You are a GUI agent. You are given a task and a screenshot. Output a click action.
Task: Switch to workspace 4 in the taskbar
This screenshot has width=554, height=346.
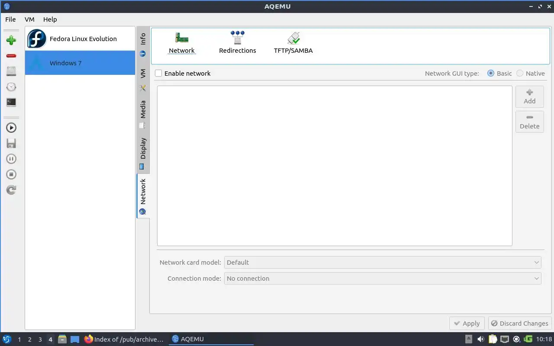tap(51, 340)
